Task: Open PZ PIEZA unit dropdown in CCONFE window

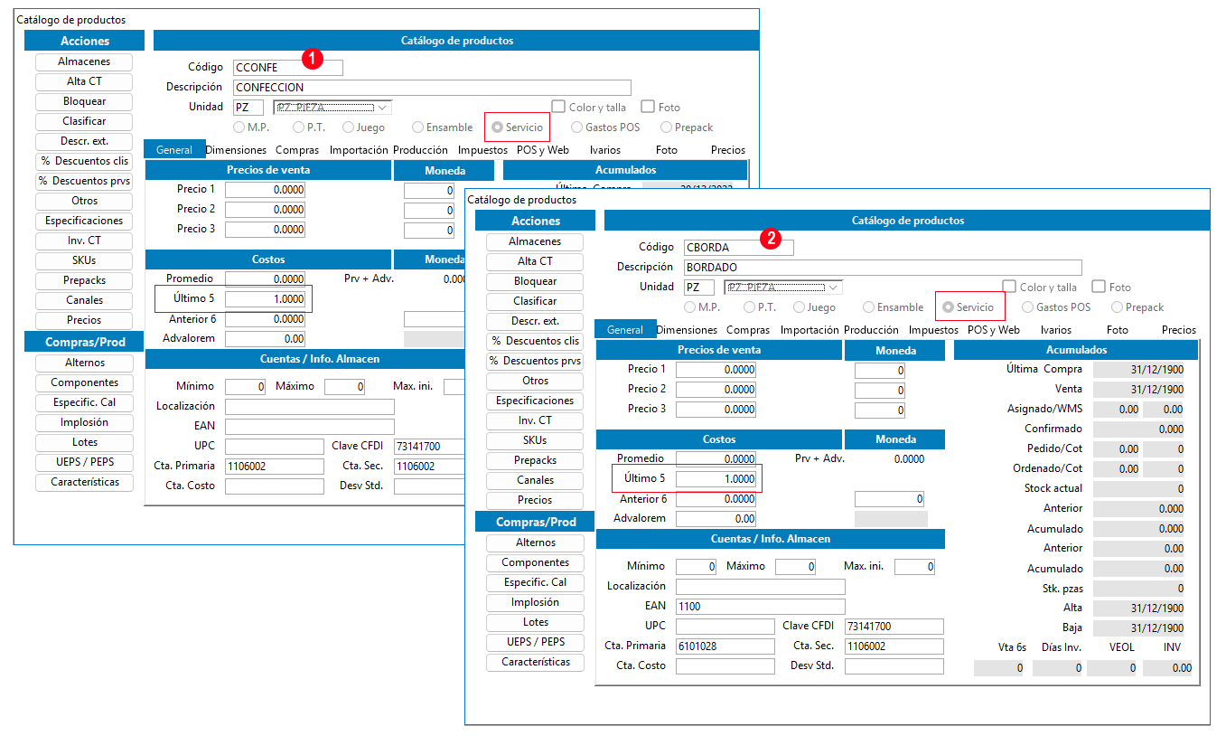Action: click(x=332, y=107)
